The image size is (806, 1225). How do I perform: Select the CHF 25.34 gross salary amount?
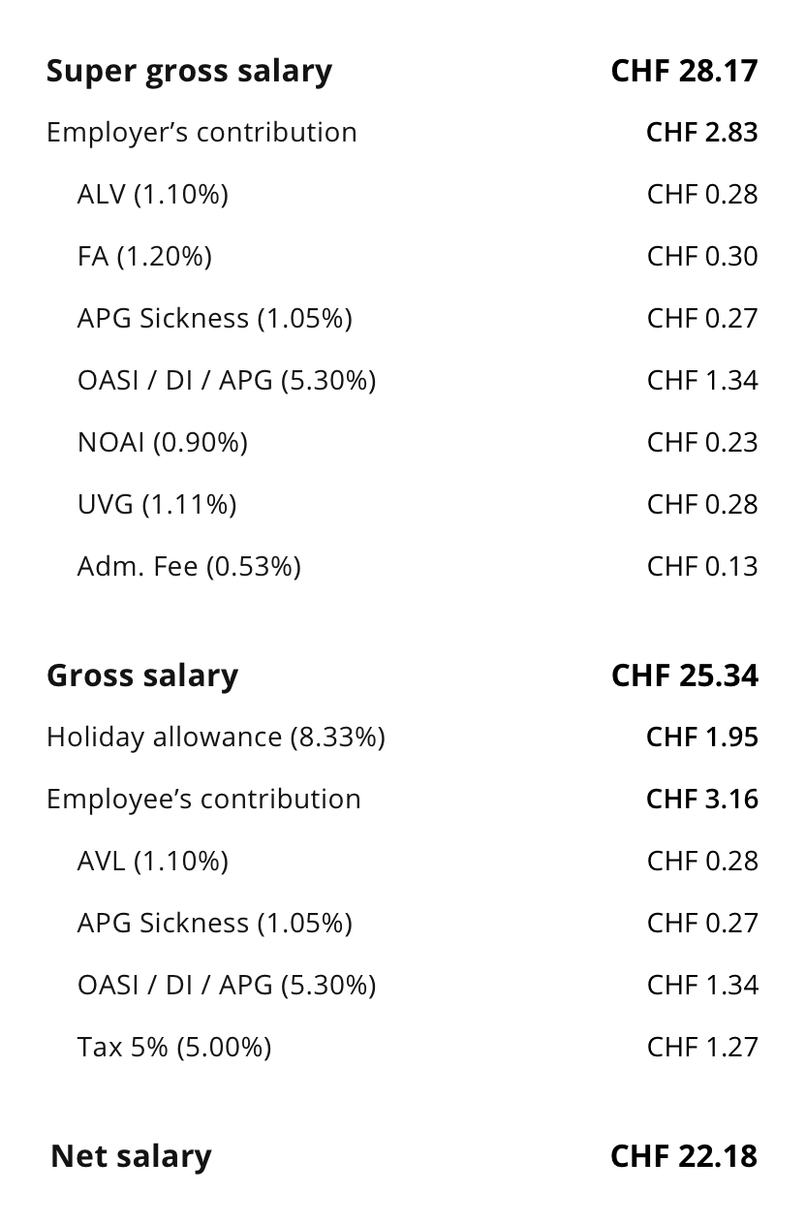coord(684,675)
